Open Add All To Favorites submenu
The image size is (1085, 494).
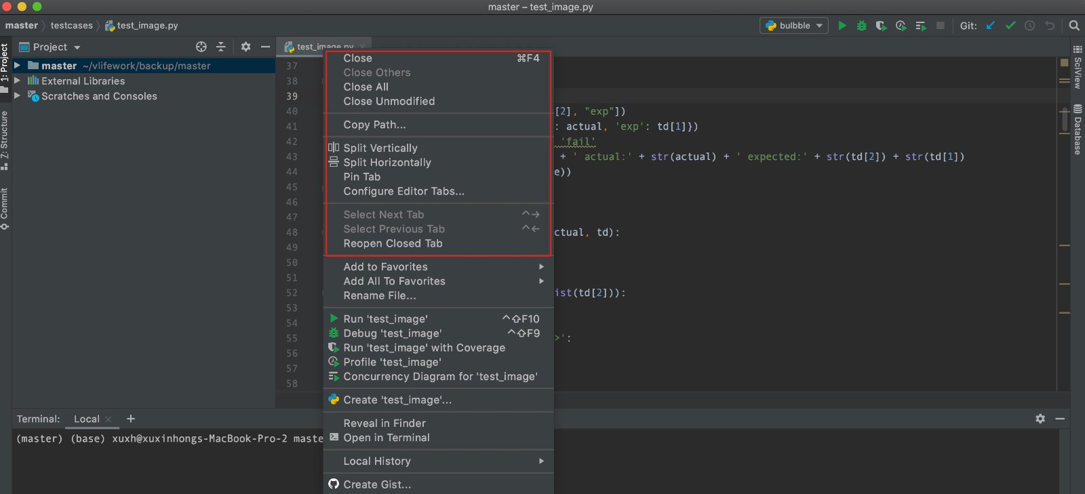438,281
